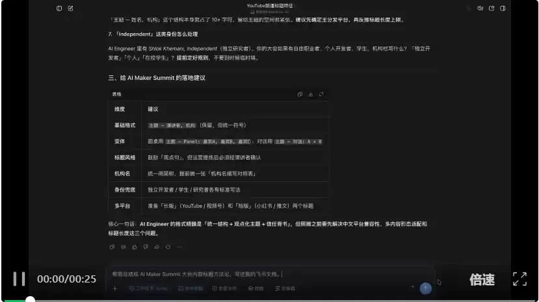Click the 7. Independent section heading text

(x=153, y=34)
